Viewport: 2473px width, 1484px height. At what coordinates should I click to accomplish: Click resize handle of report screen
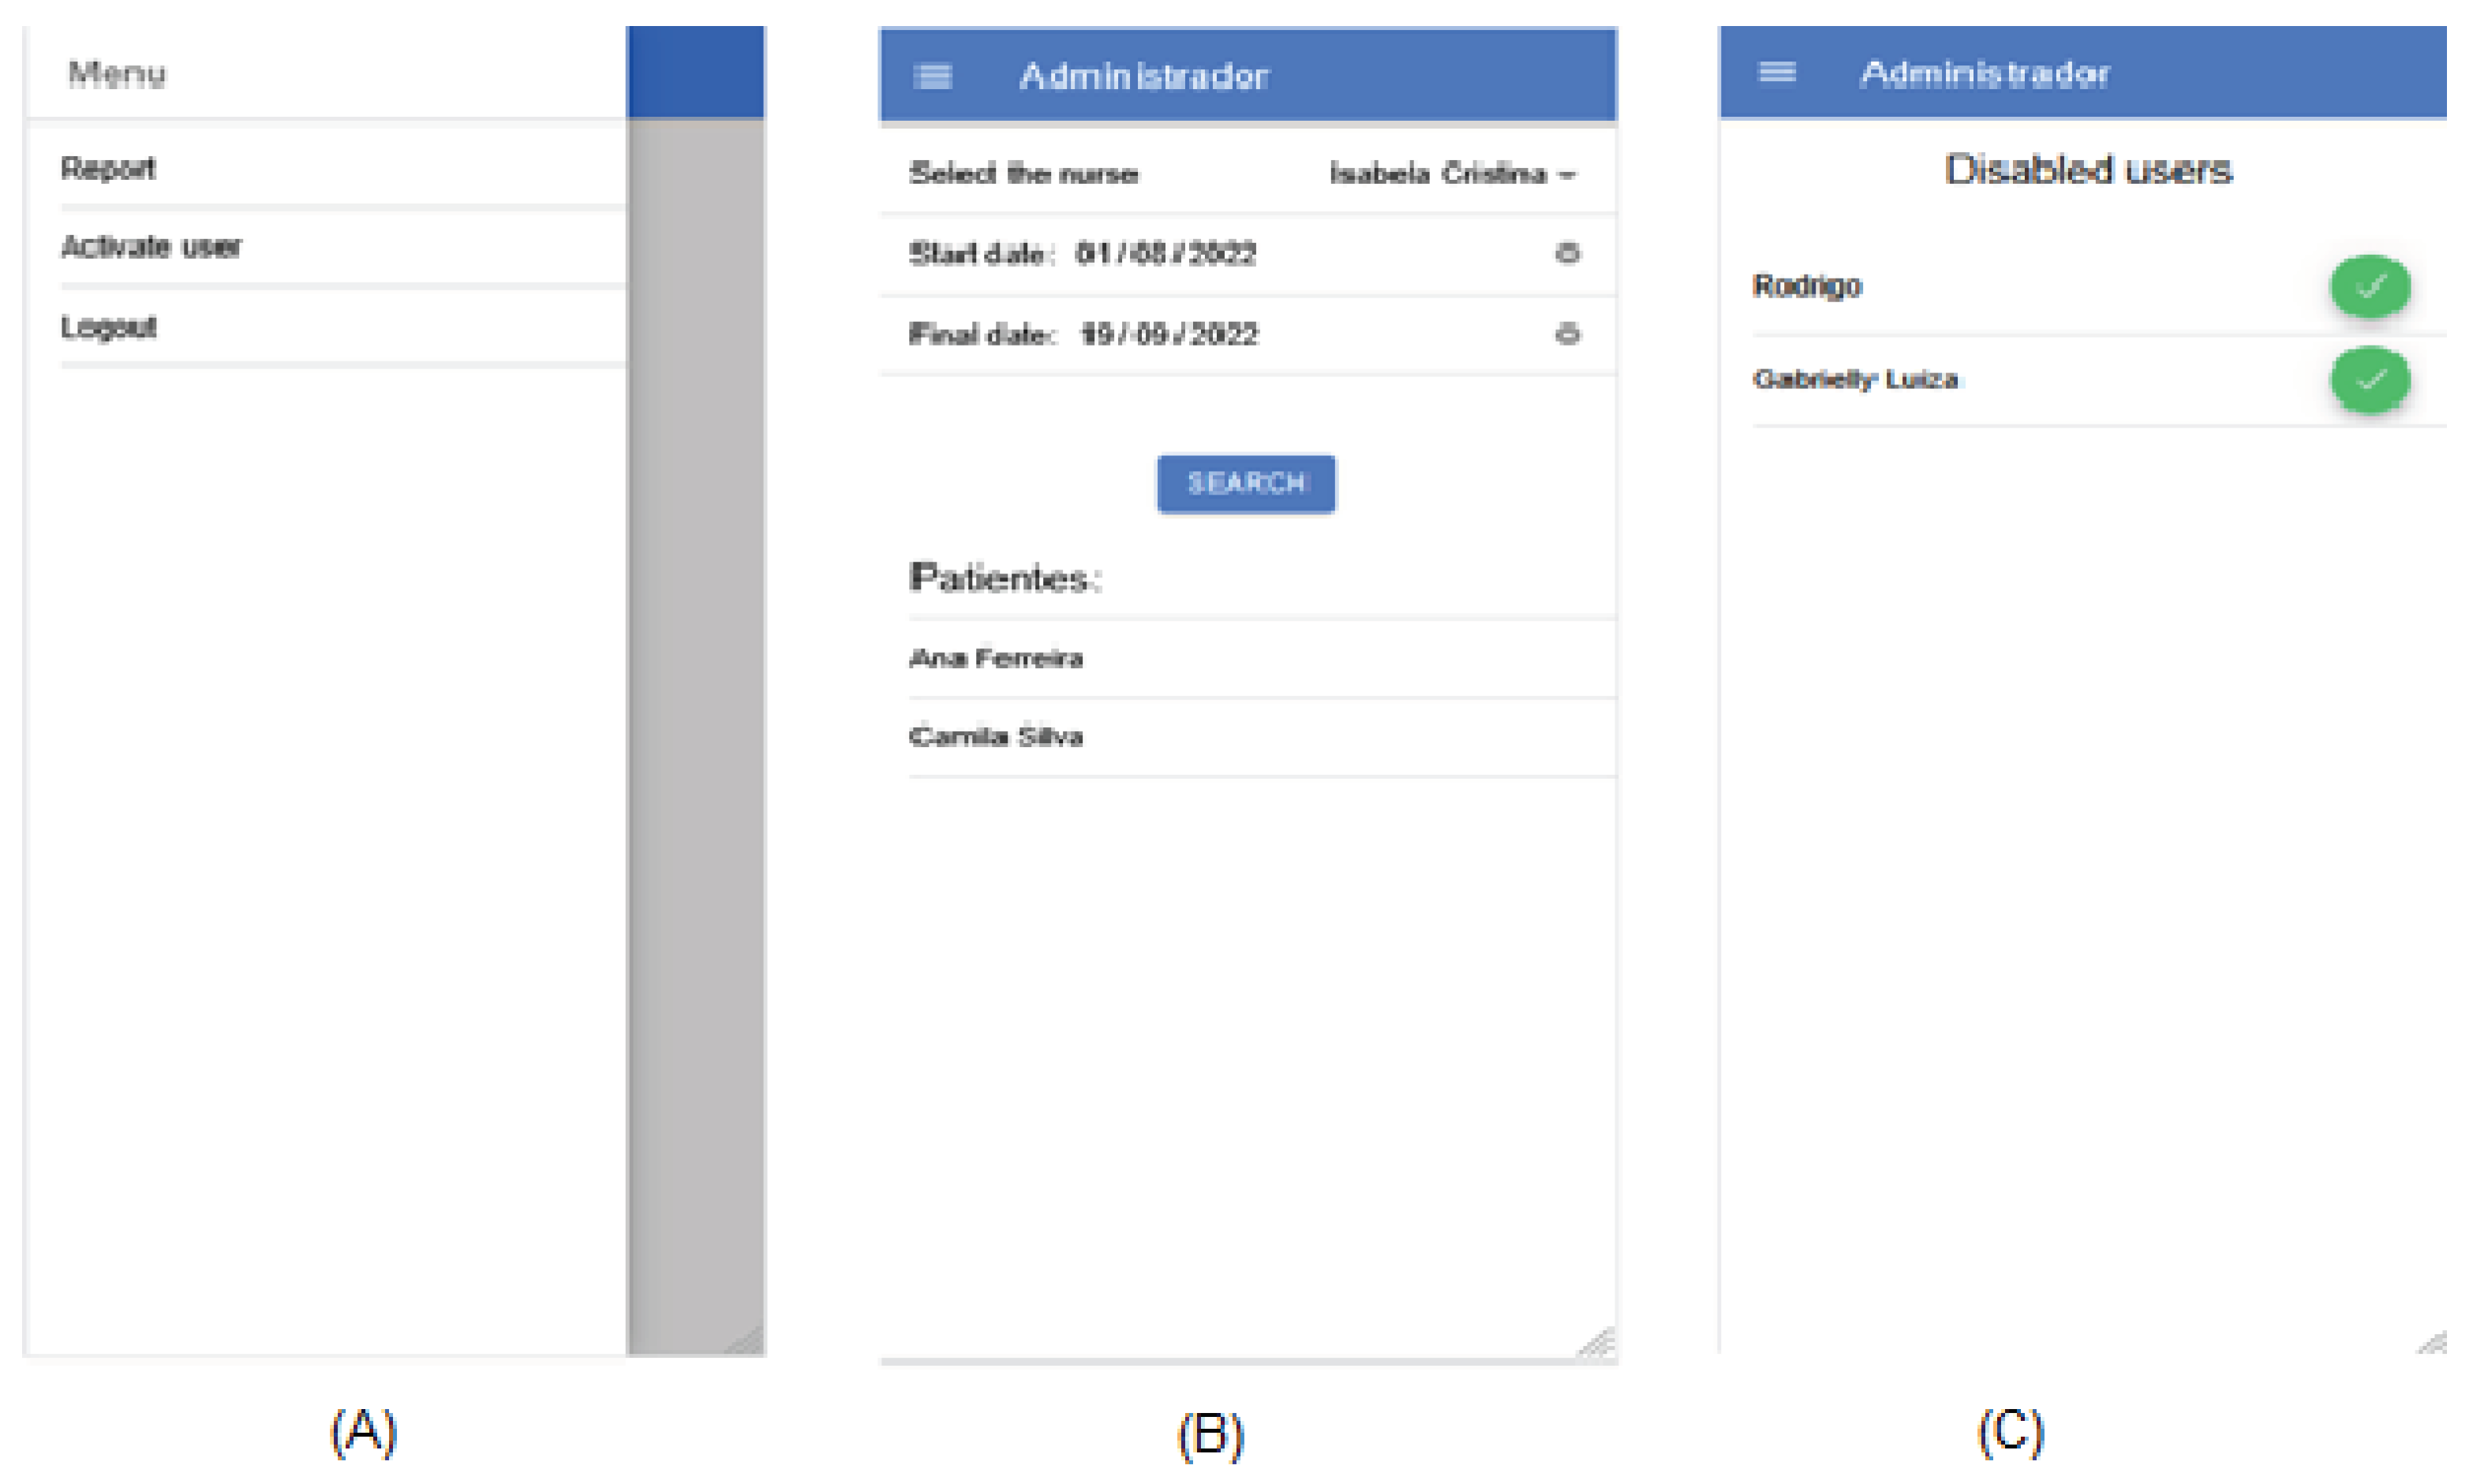pos(1598,1342)
